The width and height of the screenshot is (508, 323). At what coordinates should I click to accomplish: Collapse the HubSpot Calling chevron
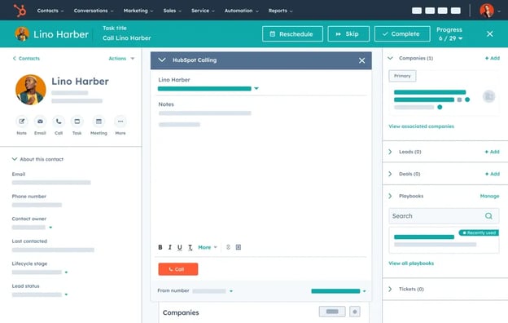click(162, 60)
